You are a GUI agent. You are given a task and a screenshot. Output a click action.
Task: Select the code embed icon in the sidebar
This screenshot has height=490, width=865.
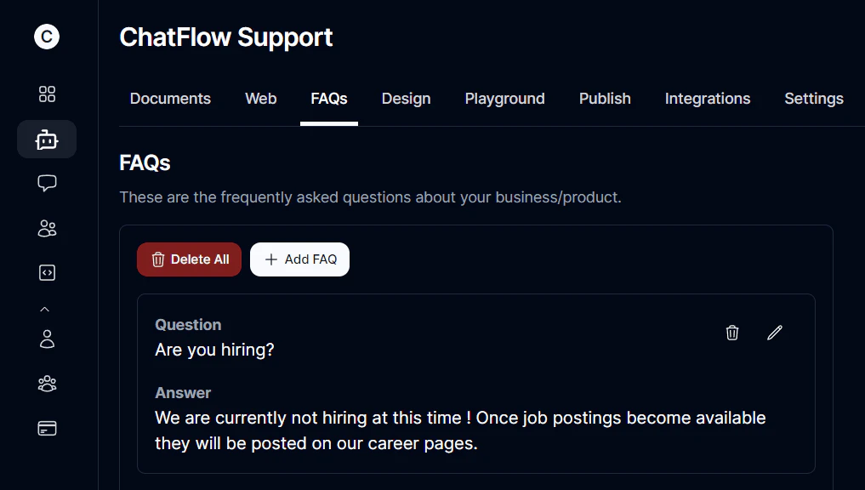[47, 272]
